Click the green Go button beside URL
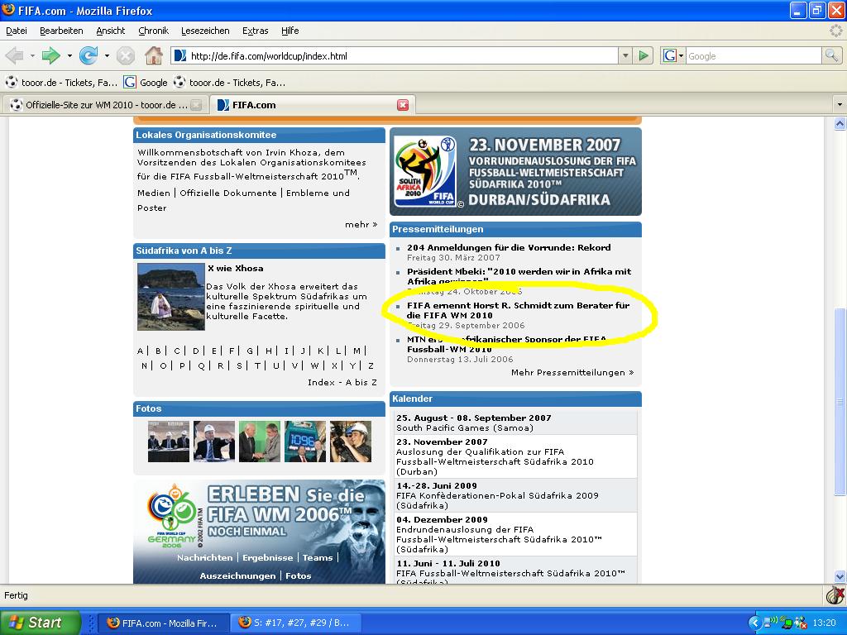Image resolution: width=847 pixels, height=635 pixels. coord(644,56)
